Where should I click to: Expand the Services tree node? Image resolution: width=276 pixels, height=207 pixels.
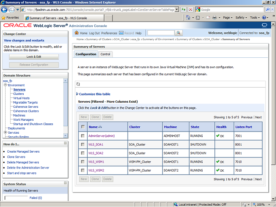[x=5, y=132]
